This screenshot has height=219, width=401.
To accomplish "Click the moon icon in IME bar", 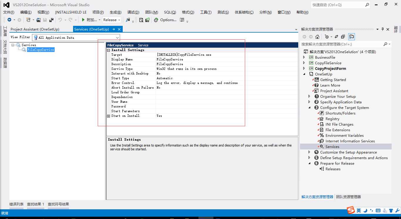I will [x=365, y=210].
